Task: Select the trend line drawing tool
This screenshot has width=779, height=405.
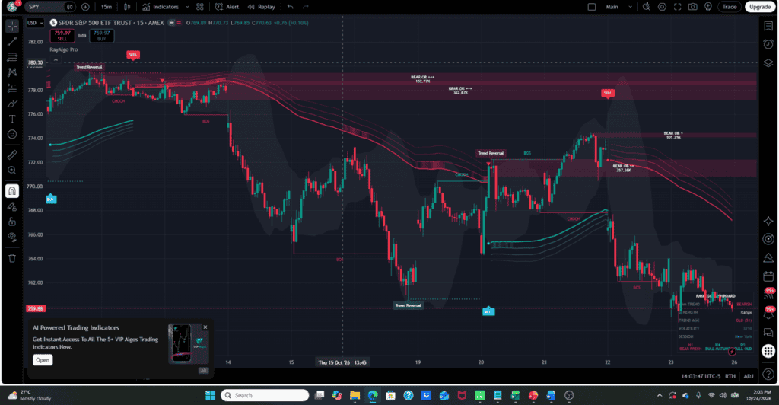Action: click(12, 42)
